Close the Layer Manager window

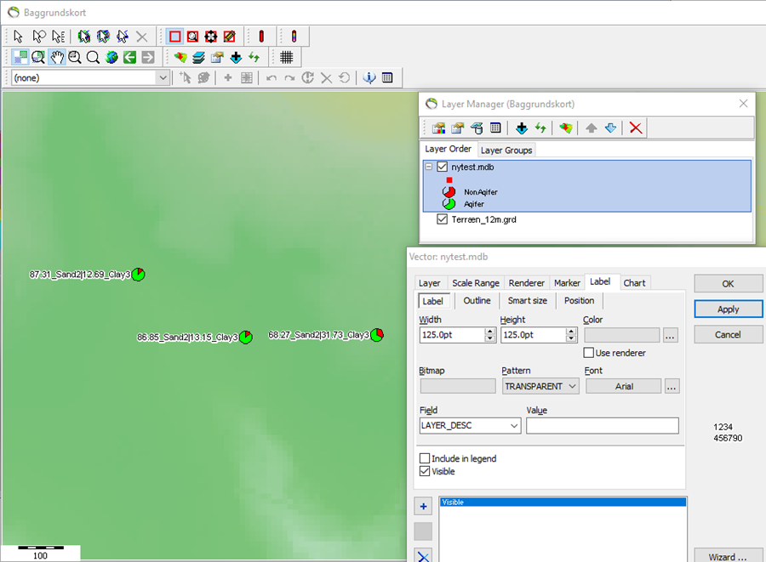[743, 104]
